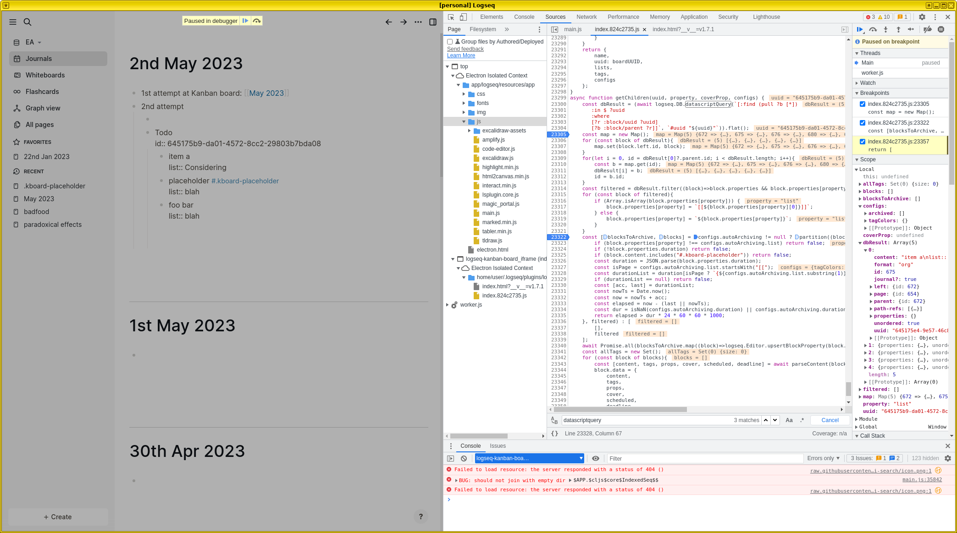
Task: Open the Issues tab in the console drawer
Action: (x=498, y=445)
